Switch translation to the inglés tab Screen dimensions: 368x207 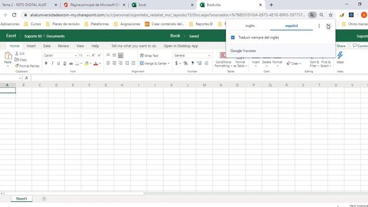point(250,25)
